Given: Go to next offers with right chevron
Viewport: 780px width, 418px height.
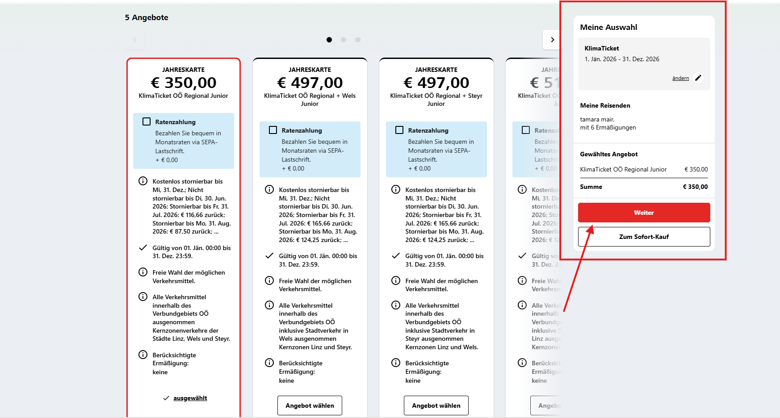Looking at the screenshot, I should [552, 40].
